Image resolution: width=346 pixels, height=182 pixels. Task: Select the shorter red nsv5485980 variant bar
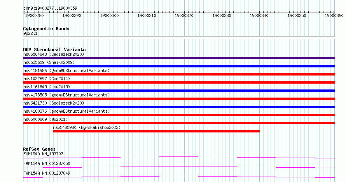pos(156,131)
